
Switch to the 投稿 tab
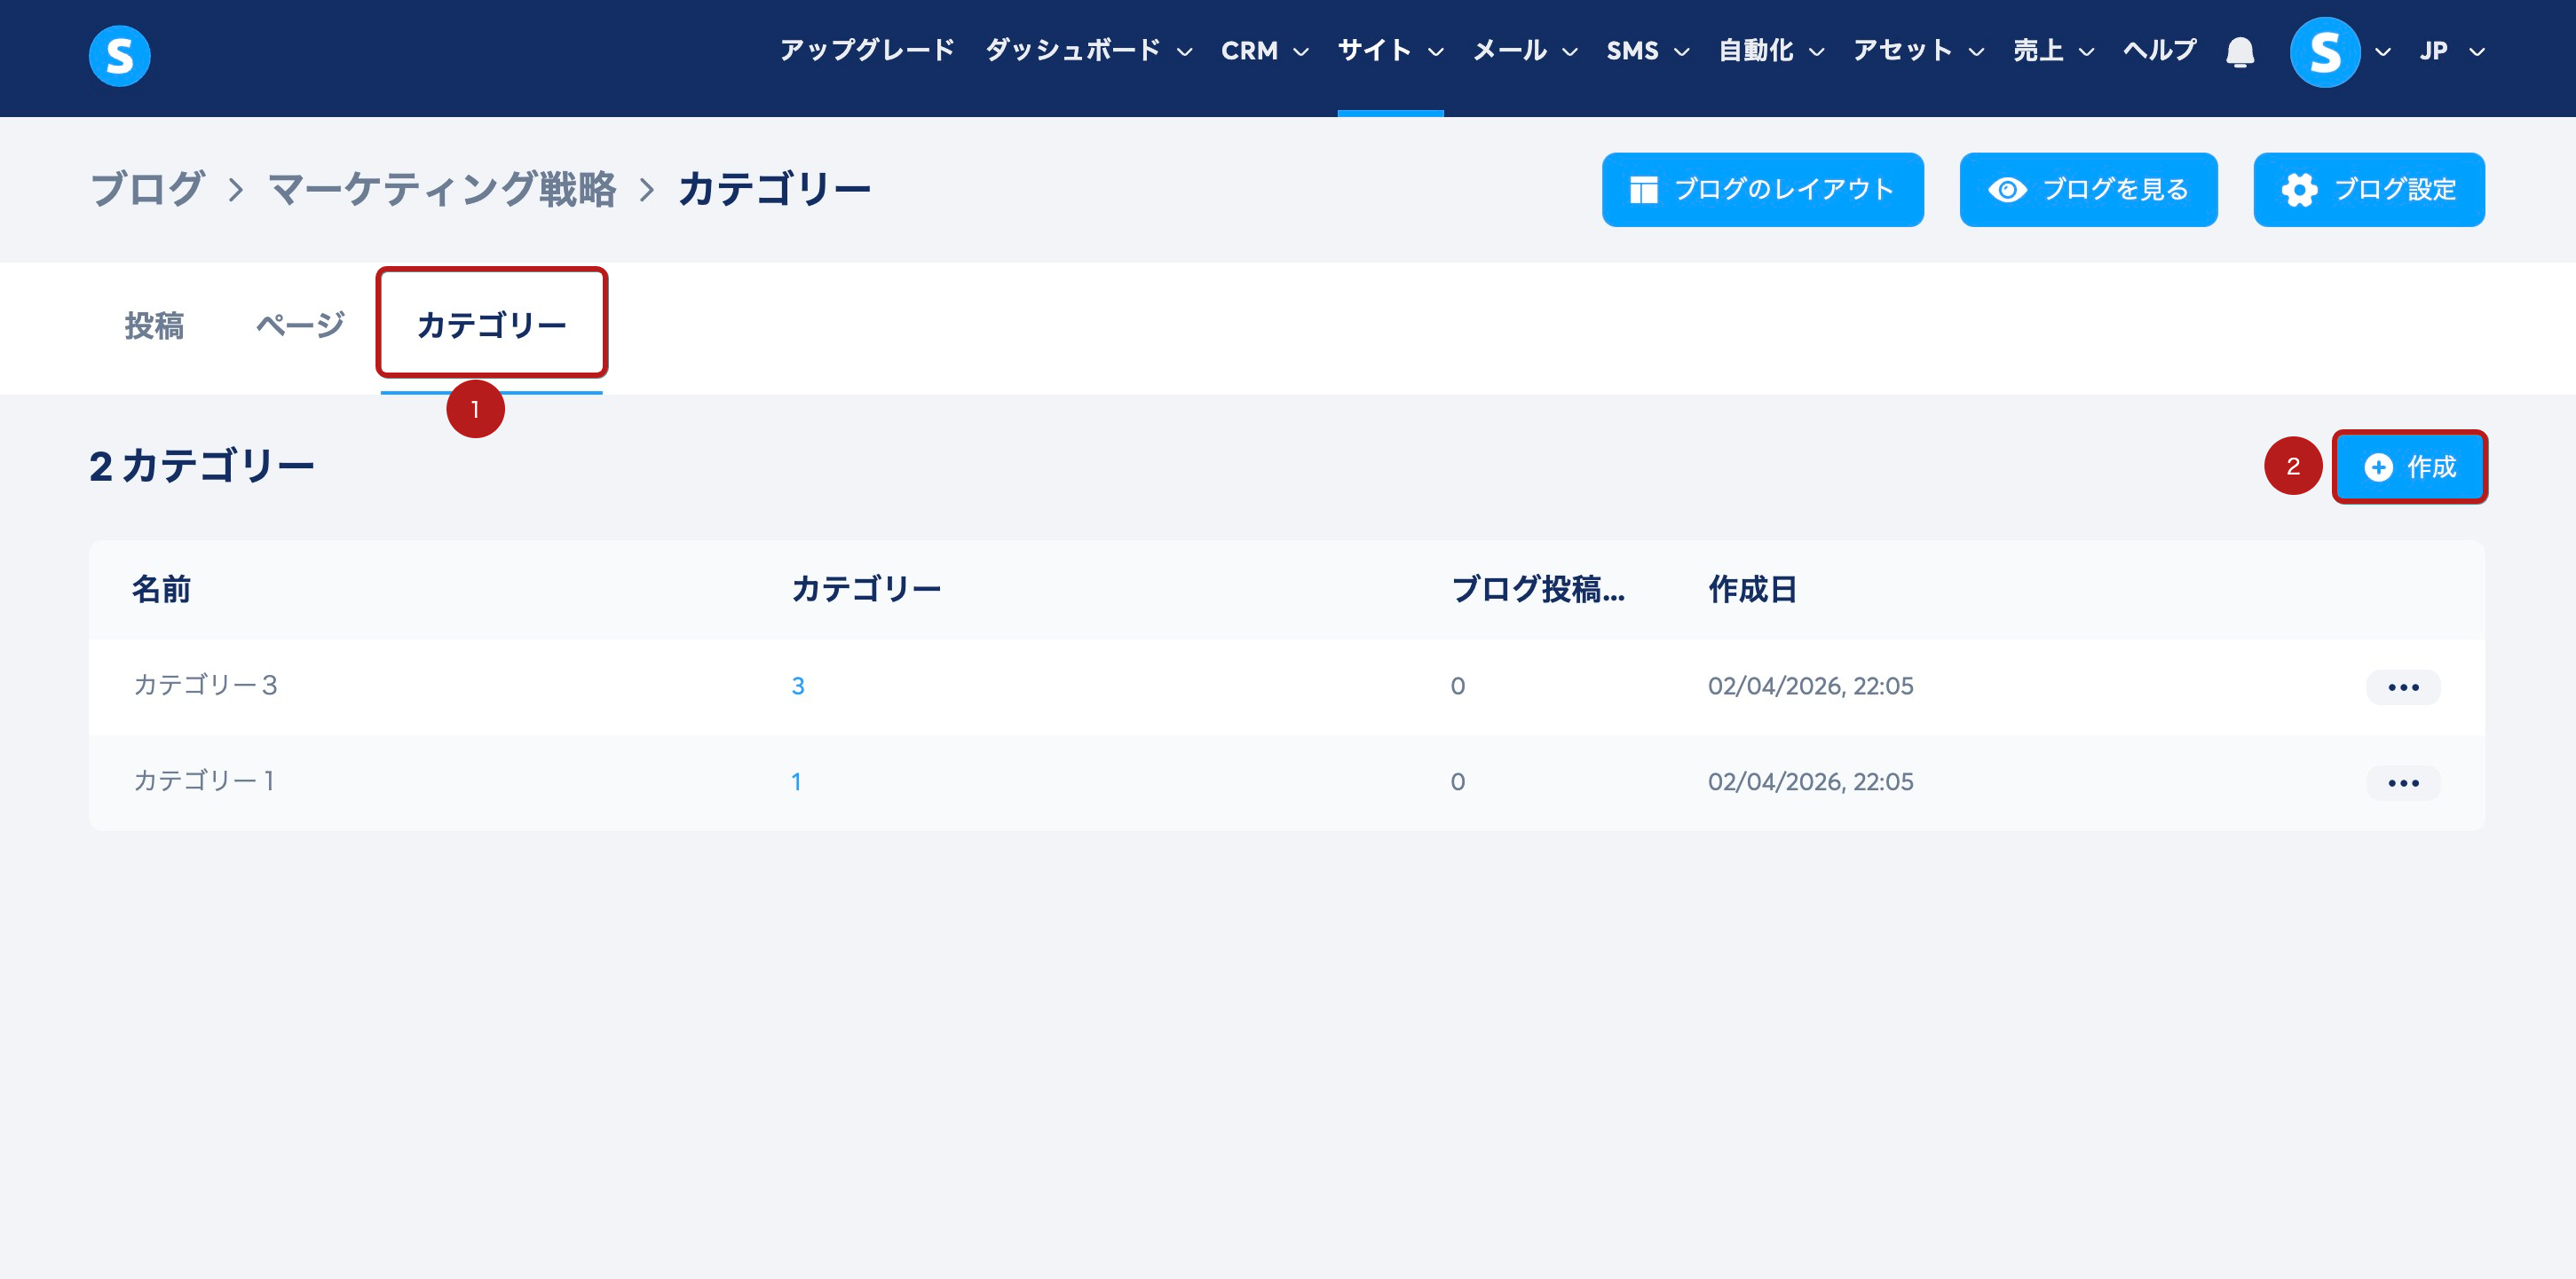[154, 326]
